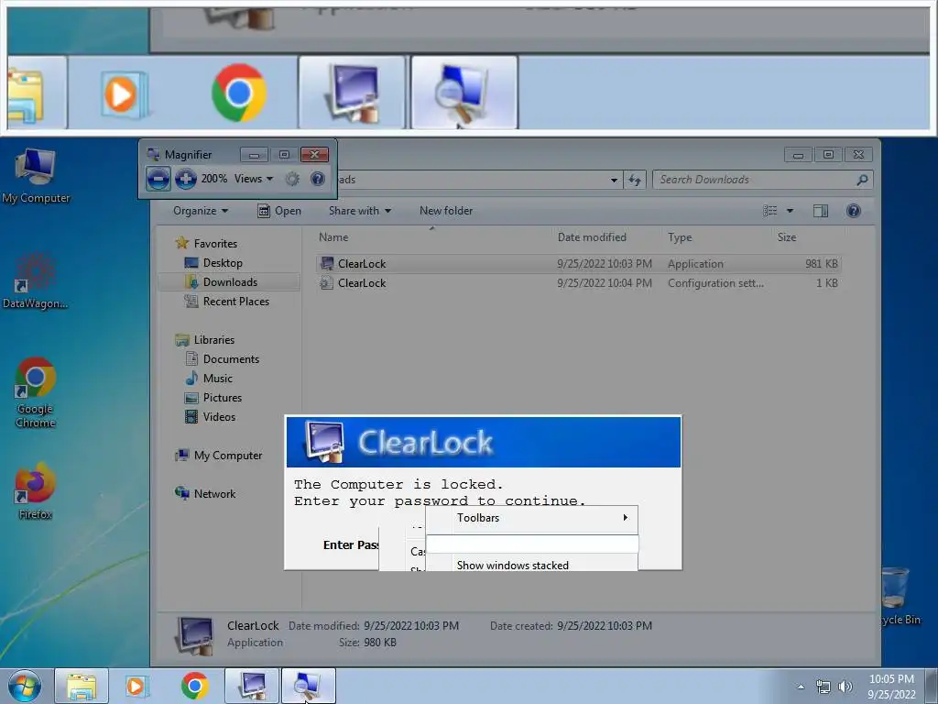Open Documents library in navigation pane

pos(222,359)
